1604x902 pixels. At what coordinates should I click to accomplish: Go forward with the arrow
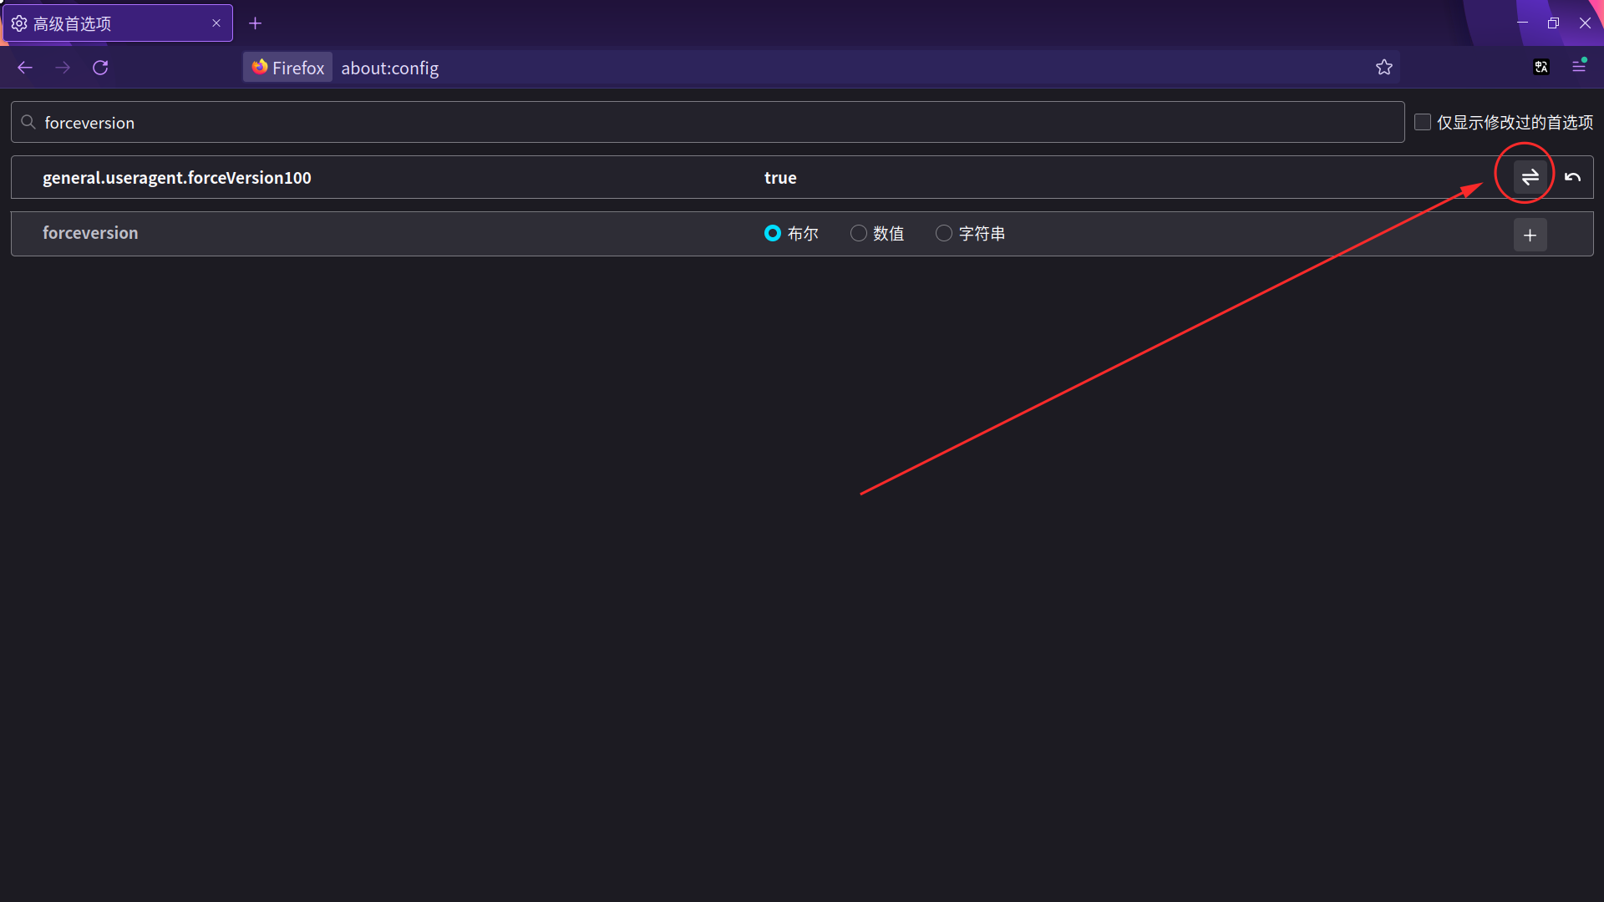point(63,68)
